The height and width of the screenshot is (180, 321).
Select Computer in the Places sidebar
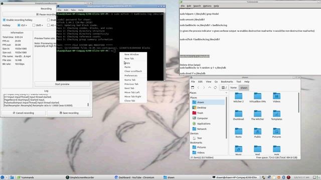[x=208, y=118]
